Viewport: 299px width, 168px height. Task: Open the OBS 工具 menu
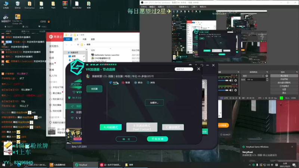pos(194,7)
